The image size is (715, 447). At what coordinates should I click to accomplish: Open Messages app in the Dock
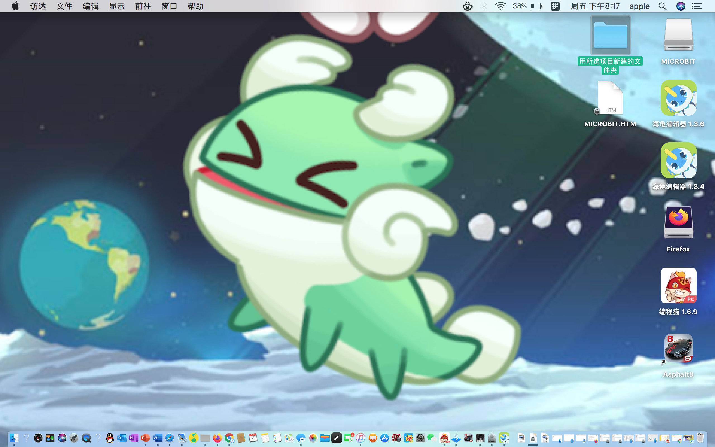[x=301, y=438]
